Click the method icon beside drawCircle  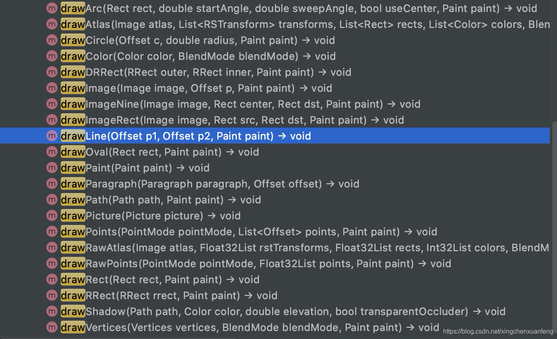52,40
